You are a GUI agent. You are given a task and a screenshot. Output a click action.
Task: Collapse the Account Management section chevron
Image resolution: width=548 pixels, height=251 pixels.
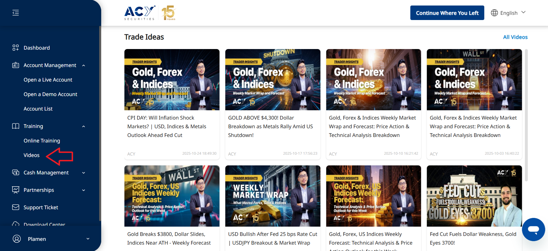84,65
